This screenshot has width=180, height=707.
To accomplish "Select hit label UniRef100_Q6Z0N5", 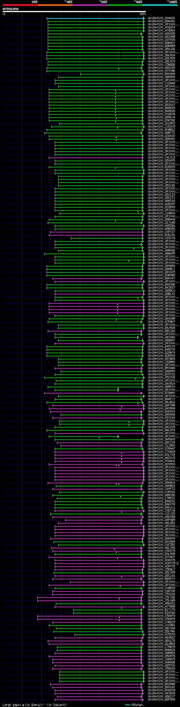I will pyautogui.click(x=161, y=37).
